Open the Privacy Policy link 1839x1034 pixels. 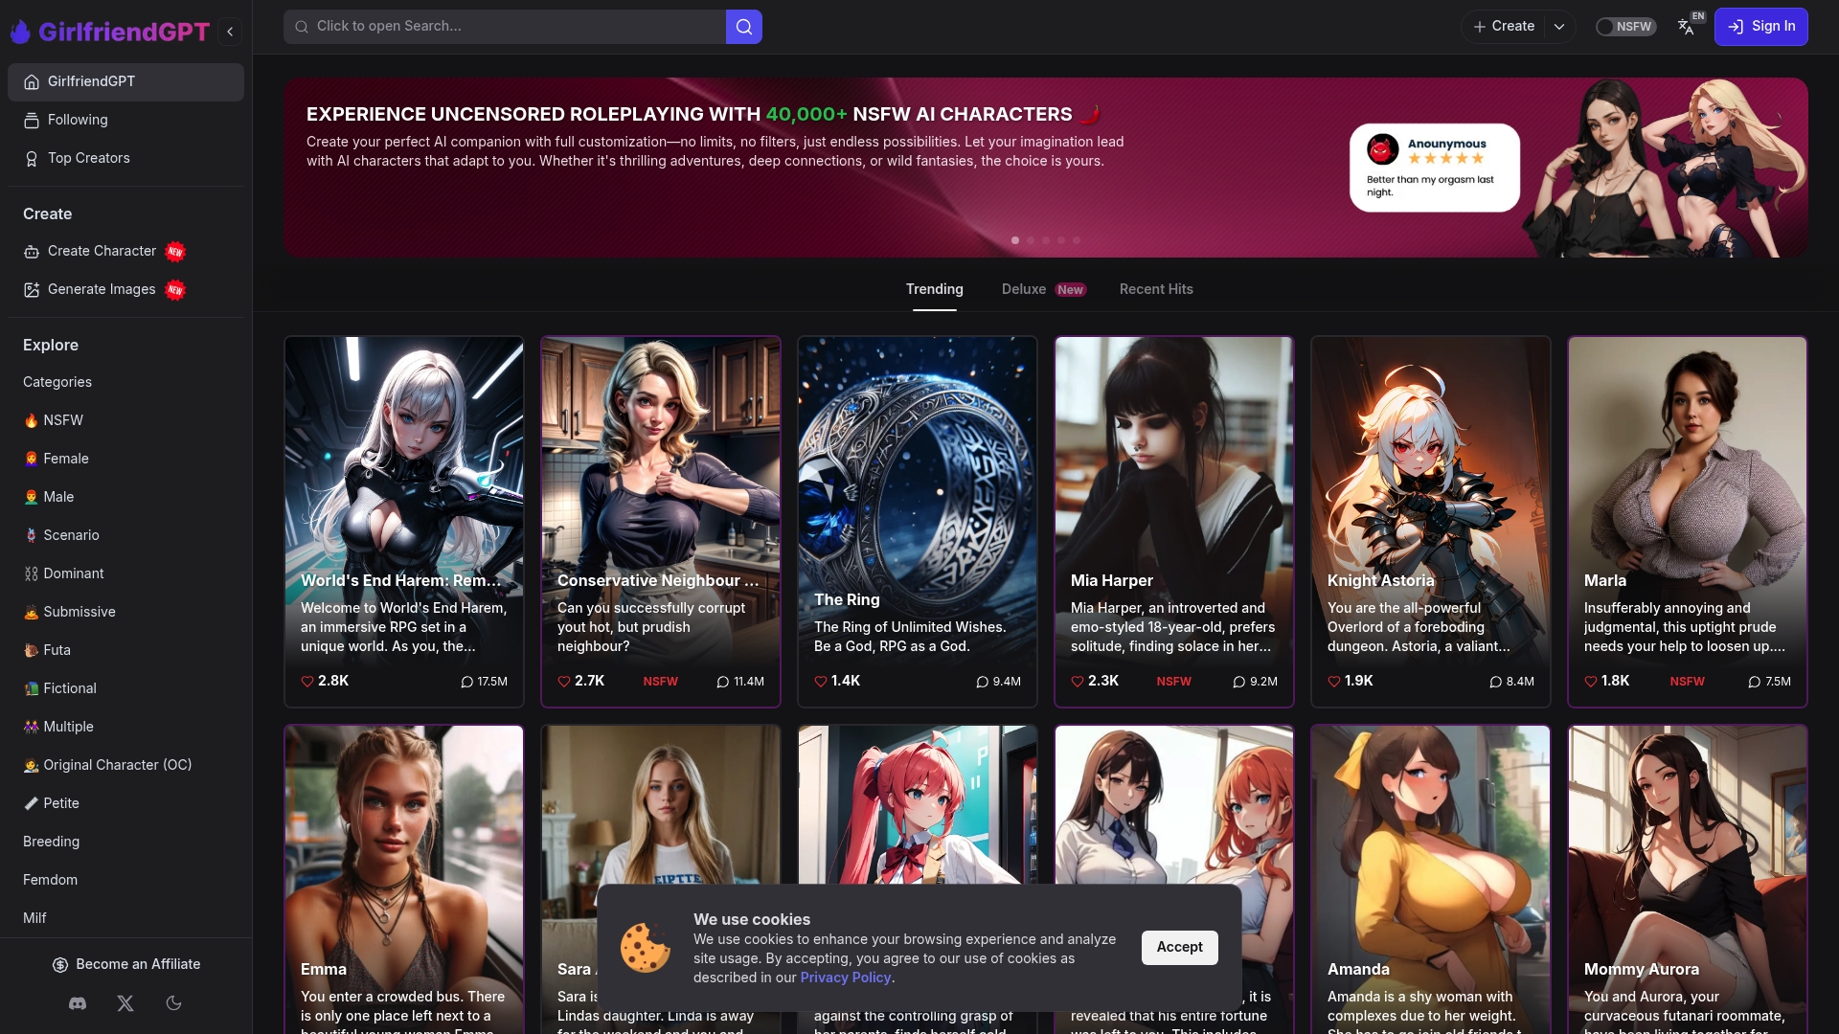[x=846, y=978]
